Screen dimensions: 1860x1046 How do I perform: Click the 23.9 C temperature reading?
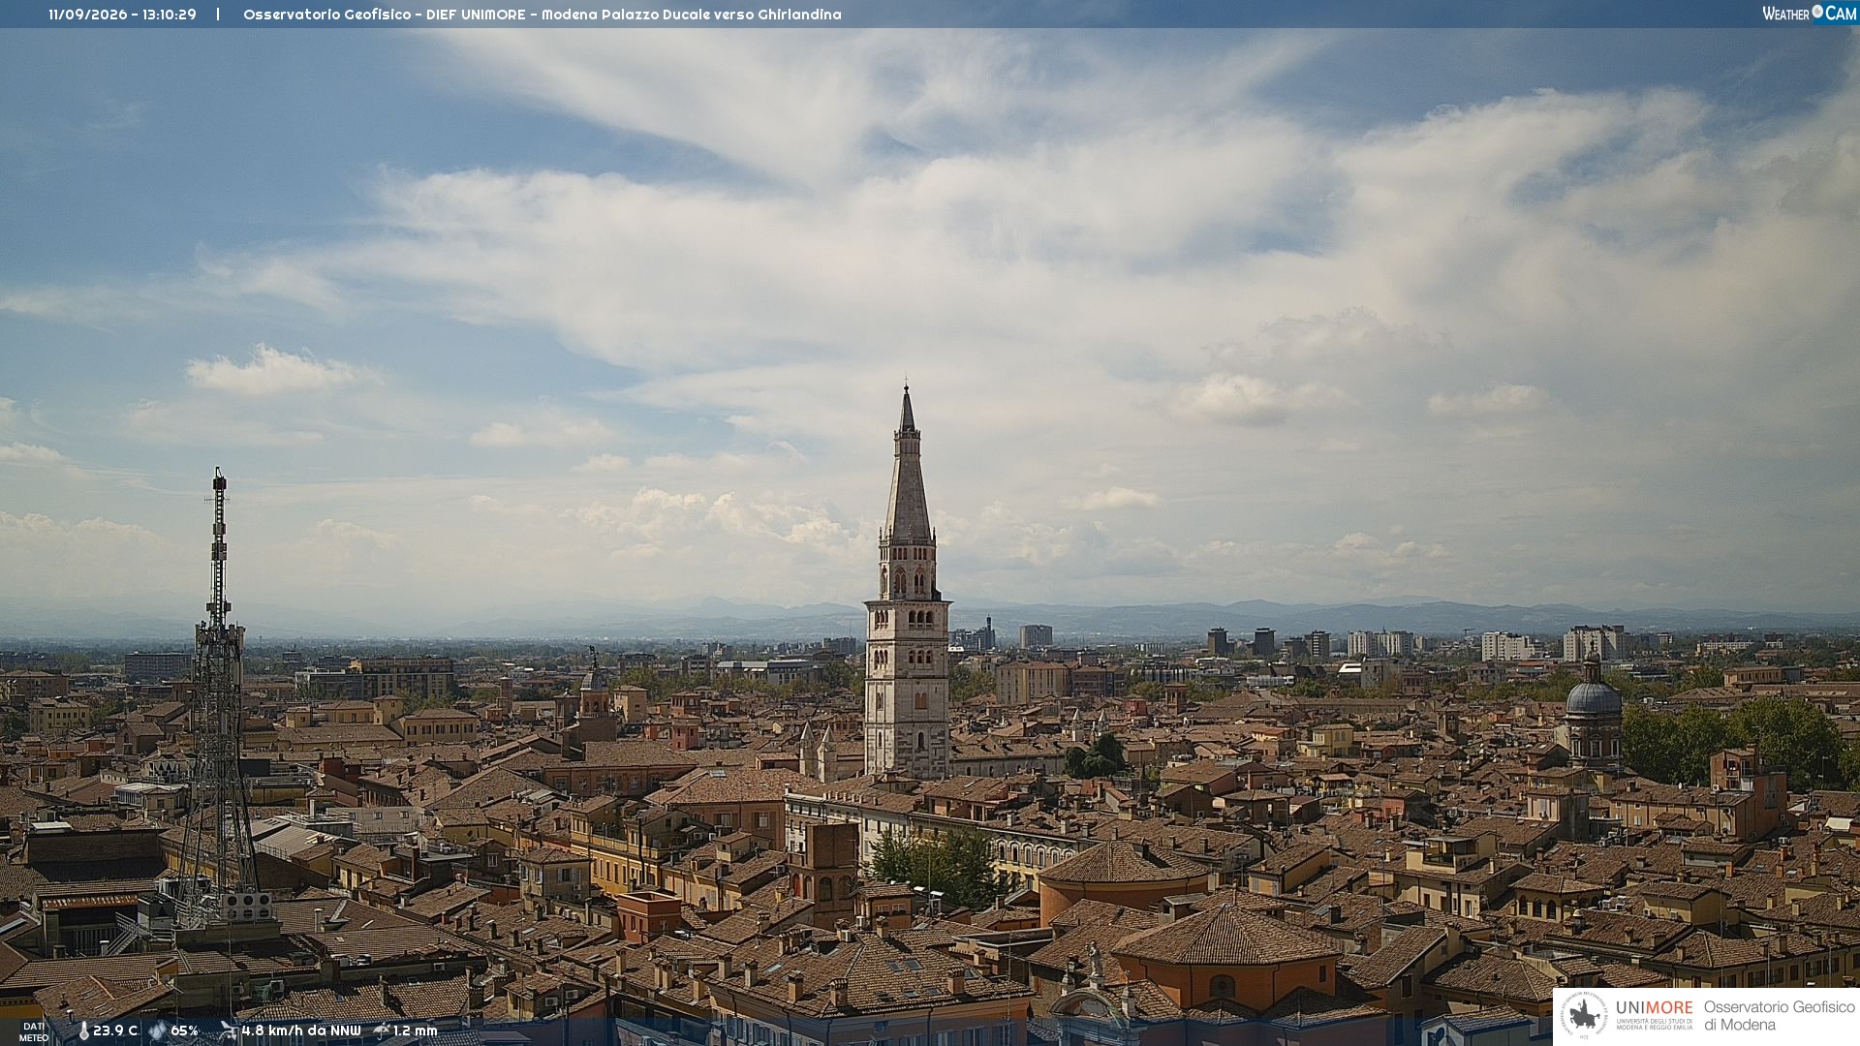pos(115,1031)
